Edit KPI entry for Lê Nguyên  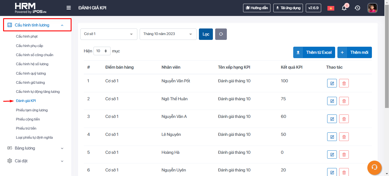click(x=332, y=137)
